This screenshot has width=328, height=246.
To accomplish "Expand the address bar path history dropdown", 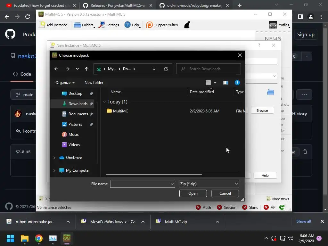I will pos(154,69).
